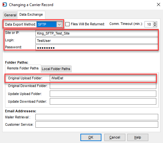Image resolution: width=163 pixels, height=143 pixels.
Task: Click into the Login field
Action: click(x=97, y=41)
